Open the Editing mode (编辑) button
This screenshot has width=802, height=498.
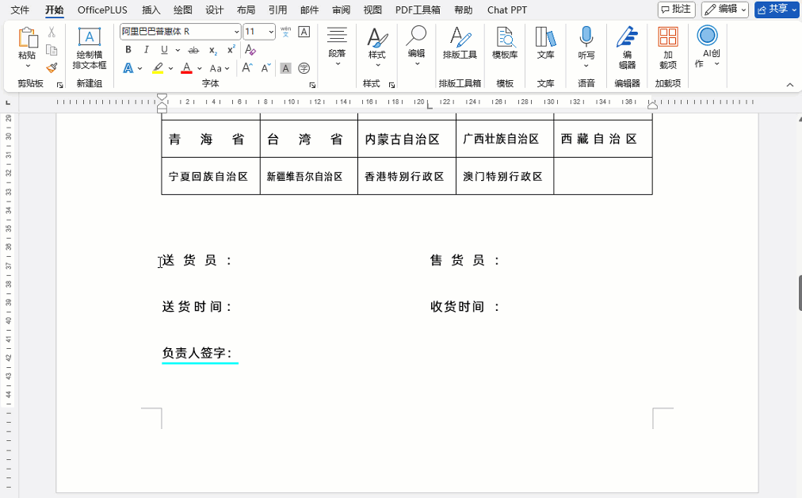coord(725,10)
